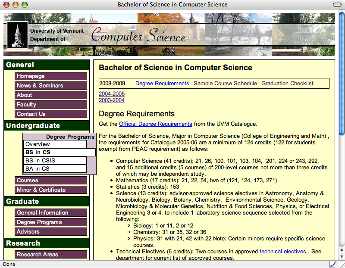The height and width of the screenshot is (268, 345).
Task: Open graduate Degree Programs page
Action: (51, 222)
